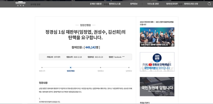Viewport: 213px width, 104px height.
Task: Go to 청와대 관람 신청 page
Action: pos(191,4)
